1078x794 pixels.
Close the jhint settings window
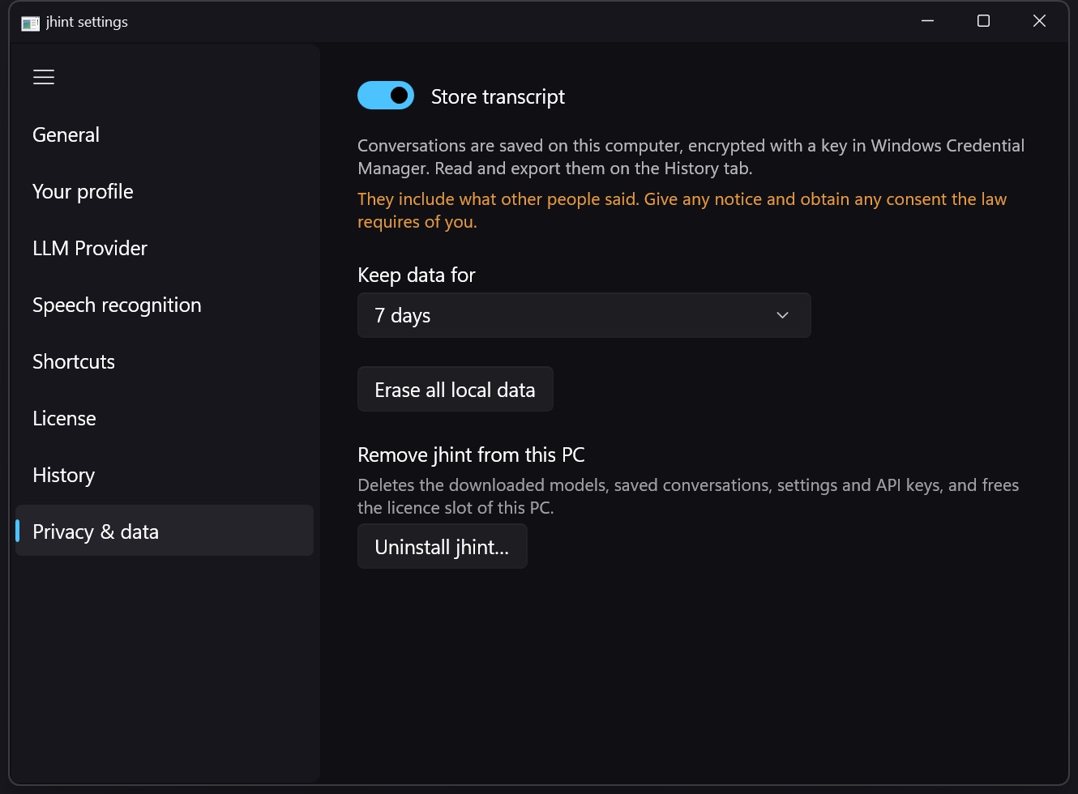[x=1039, y=21]
